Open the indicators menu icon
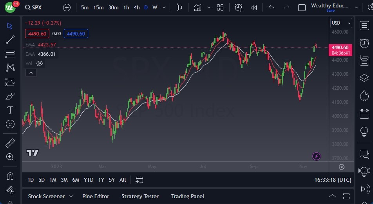Image resolution: width=373 pixels, height=204 pixels. click(x=197, y=7)
